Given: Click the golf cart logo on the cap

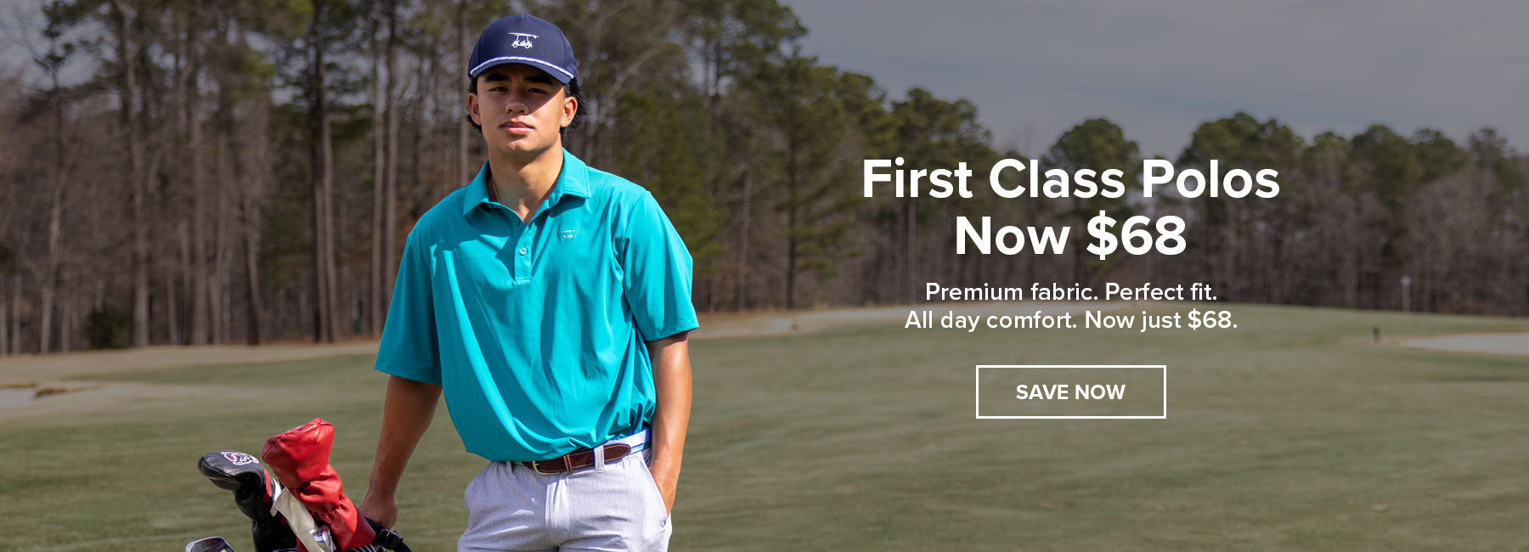Looking at the screenshot, I should (522, 40).
